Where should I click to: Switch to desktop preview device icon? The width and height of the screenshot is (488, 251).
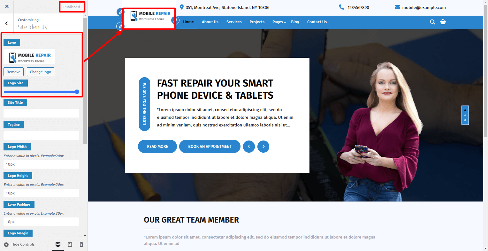click(58, 245)
